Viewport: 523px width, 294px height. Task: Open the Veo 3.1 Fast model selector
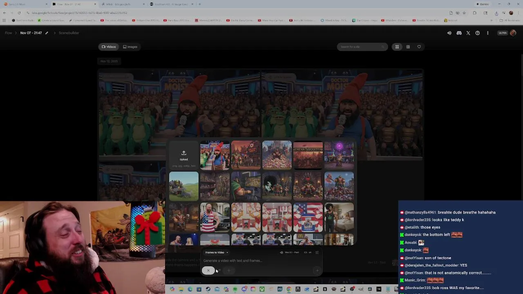coord(290,252)
